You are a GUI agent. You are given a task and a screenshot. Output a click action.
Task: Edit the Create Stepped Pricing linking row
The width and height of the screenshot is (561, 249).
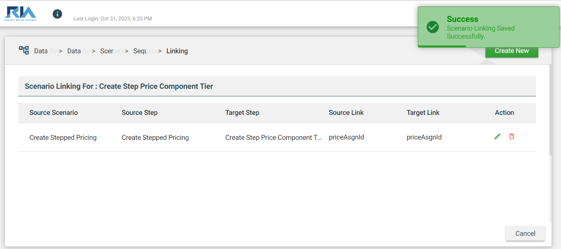[x=497, y=137]
